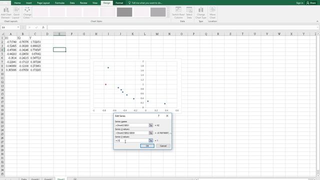The height and width of the screenshot is (180, 320).
Task: Open the Select Data dialog
Action: (189, 13)
